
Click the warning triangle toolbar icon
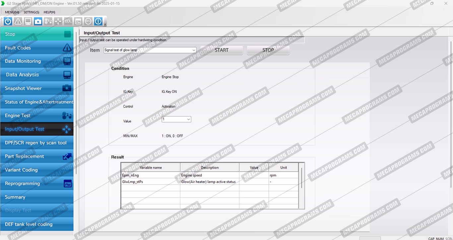[18, 21]
